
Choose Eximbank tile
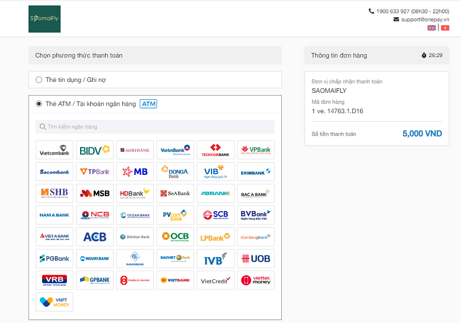pyautogui.click(x=256, y=172)
